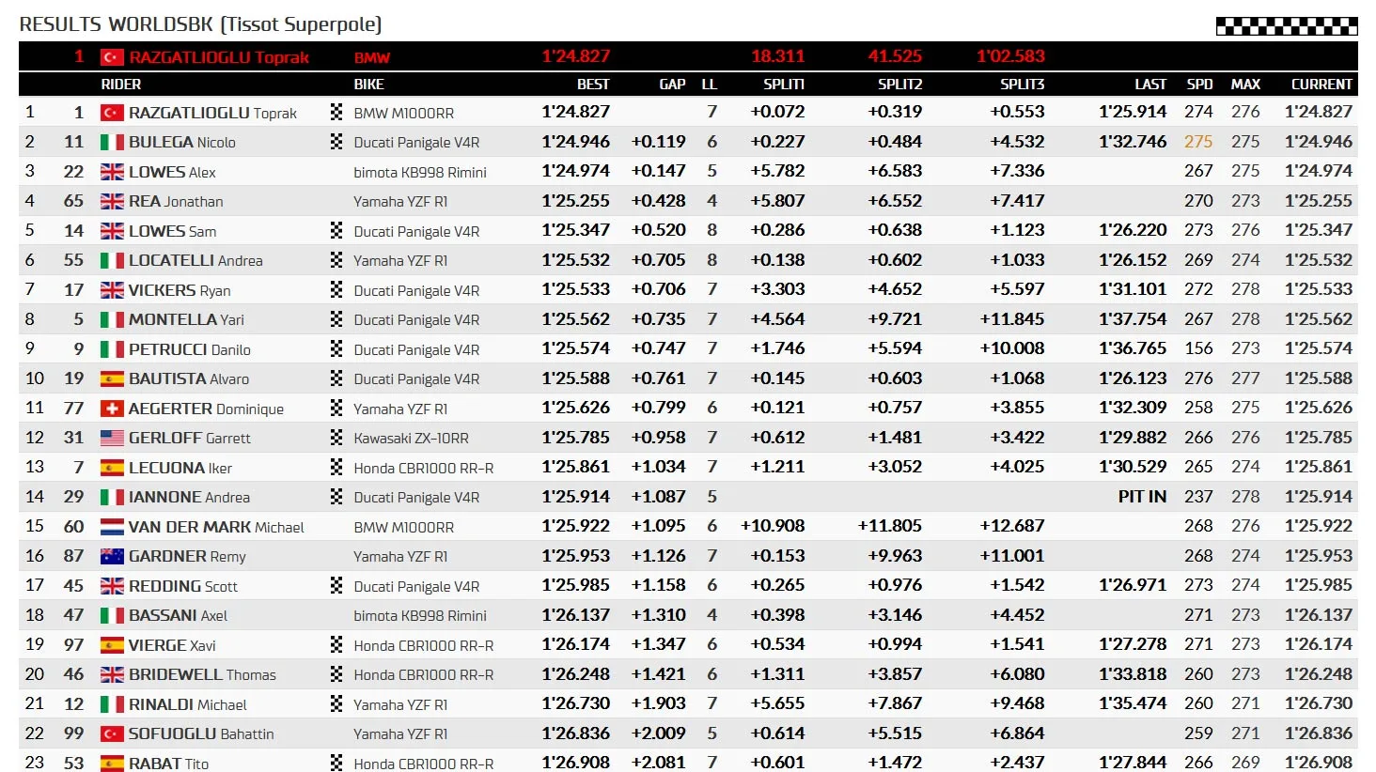Click the BEST column header
Screen dimensions: 1376x772
593,85
